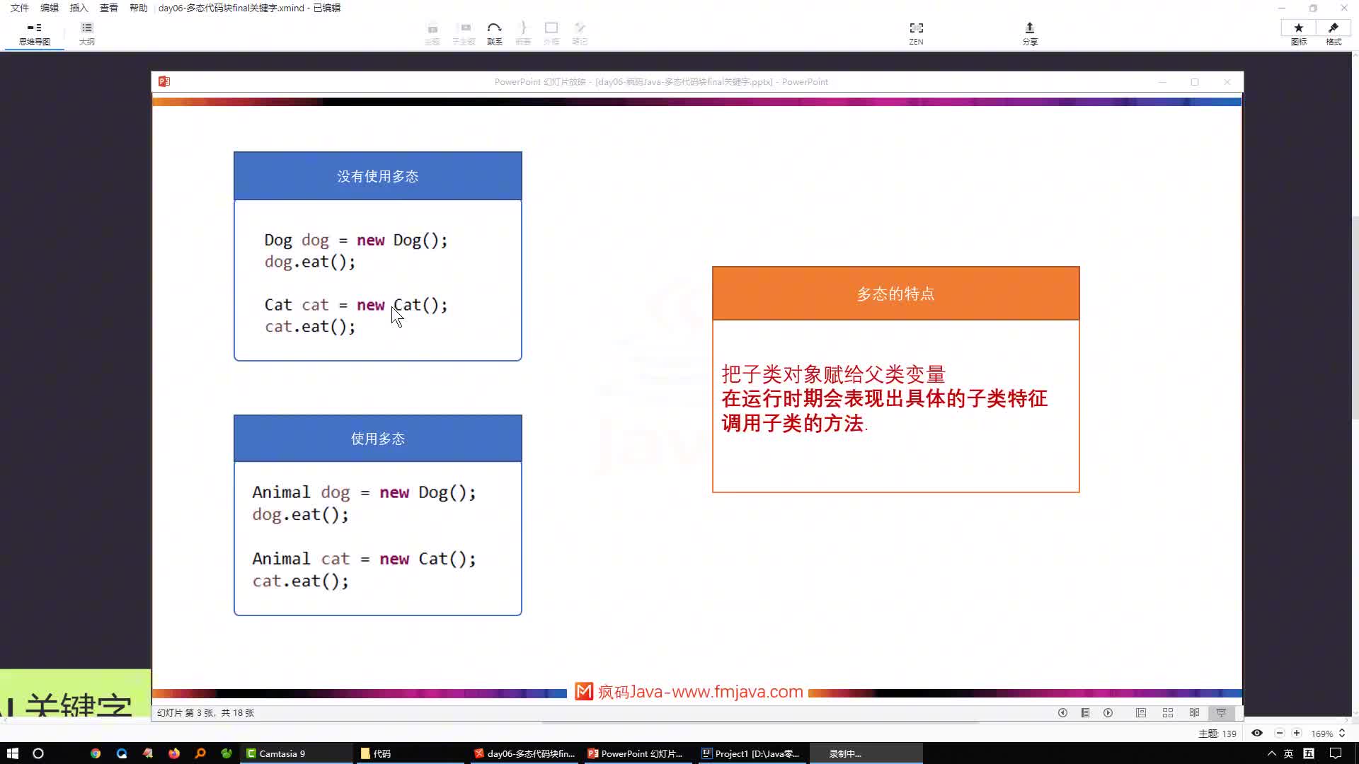The image size is (1359, 764).
Task: Click the XMind horizontal scrollbar
Action: tap(761, 722)
